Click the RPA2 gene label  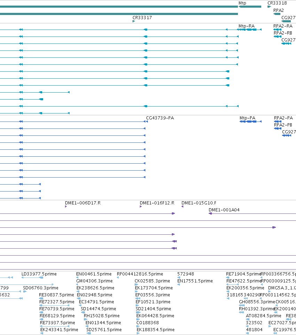[279, 10]
